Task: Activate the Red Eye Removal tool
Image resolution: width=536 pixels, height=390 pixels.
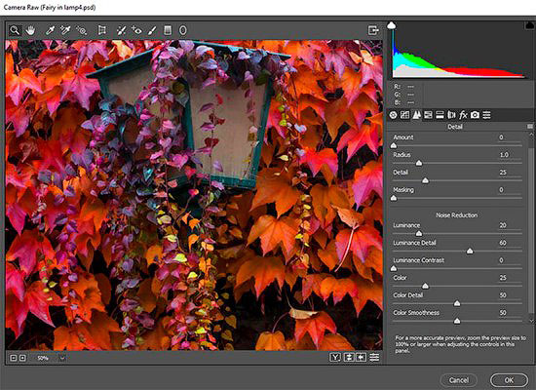Action: 136,30
